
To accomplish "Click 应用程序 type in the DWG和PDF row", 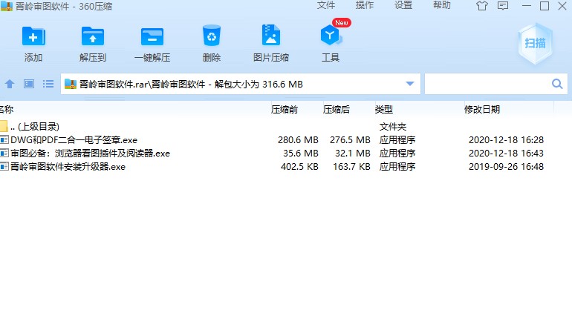I will click(x=397, y=140).
